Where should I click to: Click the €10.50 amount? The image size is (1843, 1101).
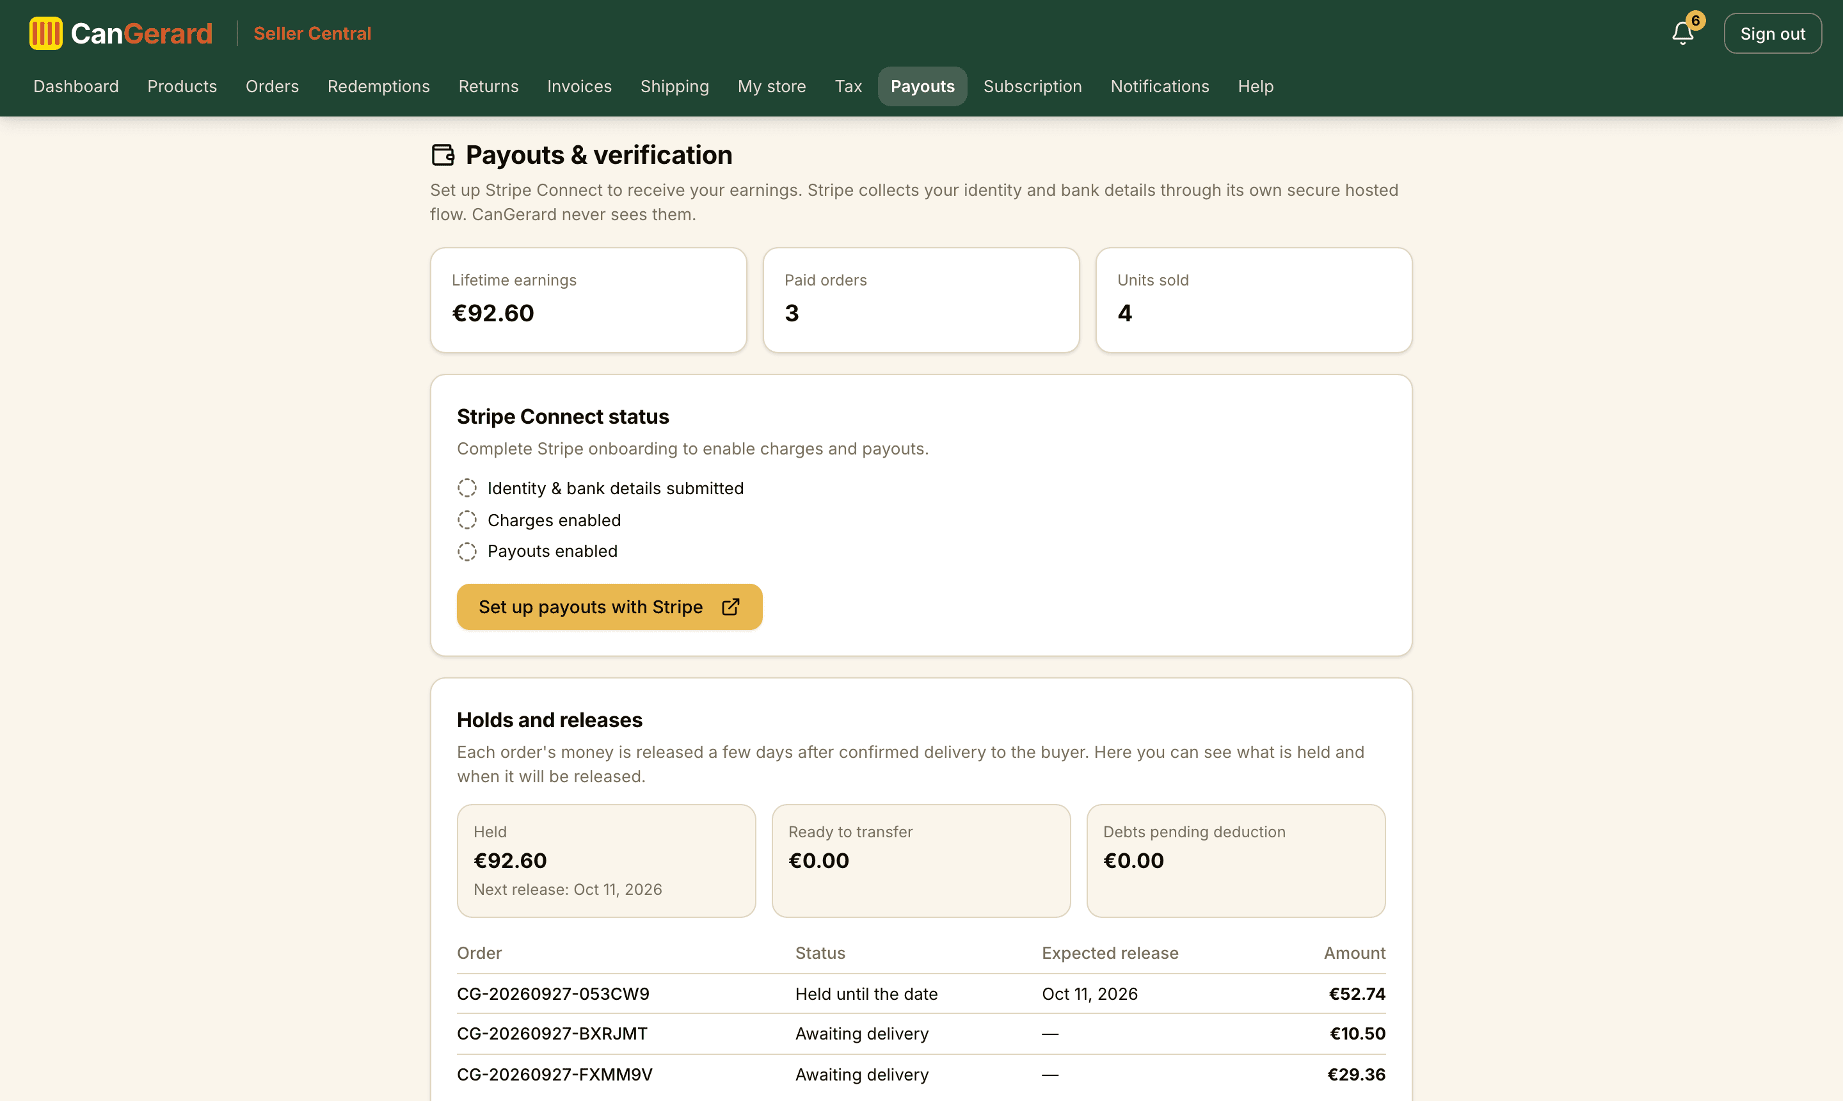[x=1358, y=1034]
